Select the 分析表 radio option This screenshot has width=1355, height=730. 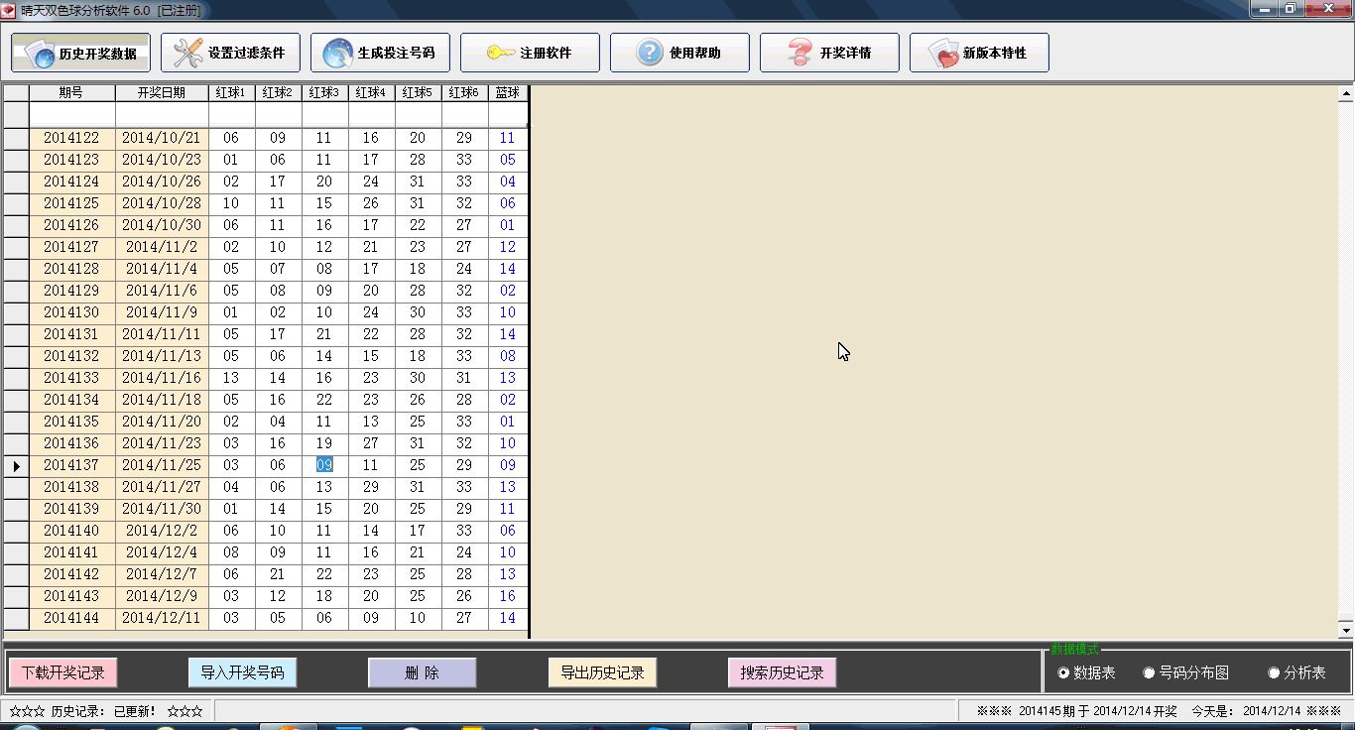pyautogui.click(x=1275, y=673)
